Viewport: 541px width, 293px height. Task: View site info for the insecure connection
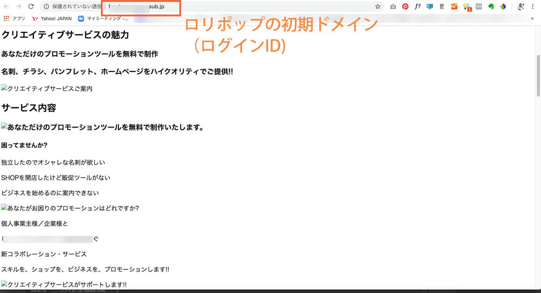coord(46,6)
